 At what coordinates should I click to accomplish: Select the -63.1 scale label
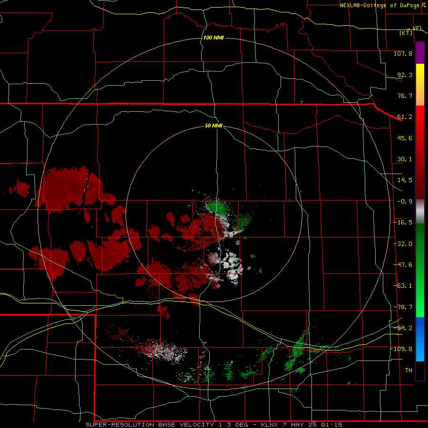point(403,286)
